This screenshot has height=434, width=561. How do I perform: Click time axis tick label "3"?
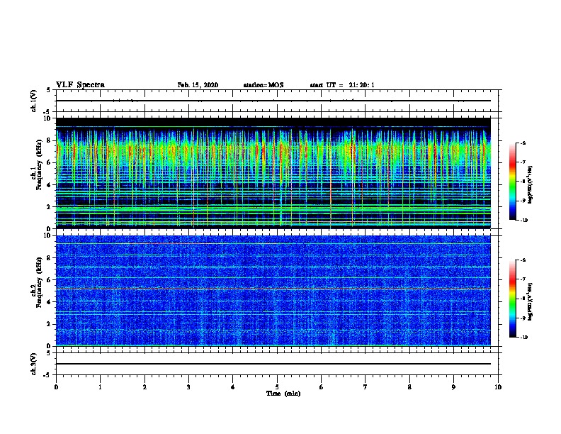188,386
